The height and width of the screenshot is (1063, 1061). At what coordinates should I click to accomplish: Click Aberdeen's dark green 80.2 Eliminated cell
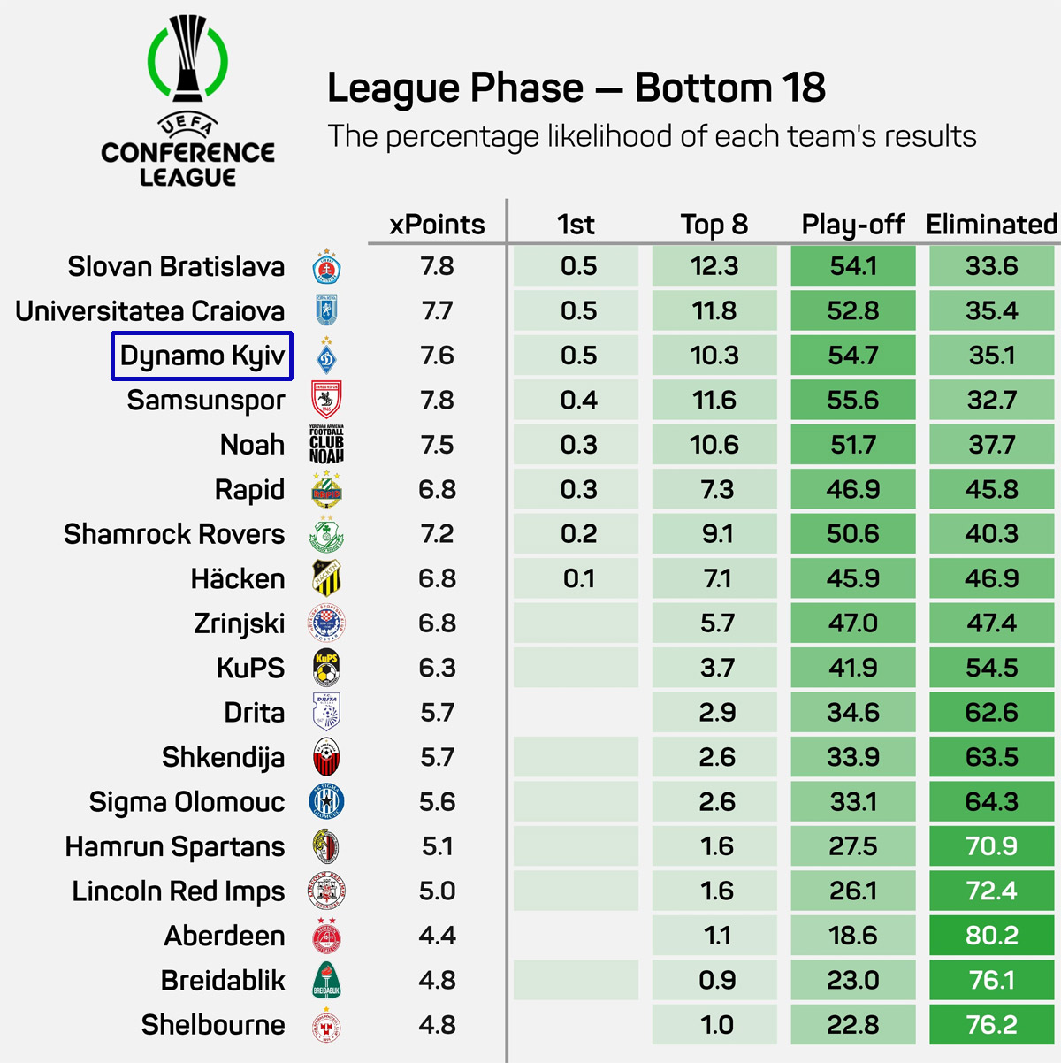click(x=991, y=936)
